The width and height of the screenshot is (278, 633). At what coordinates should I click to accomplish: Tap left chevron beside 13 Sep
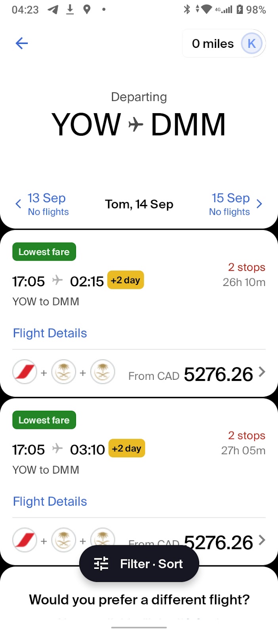(18, 204)
